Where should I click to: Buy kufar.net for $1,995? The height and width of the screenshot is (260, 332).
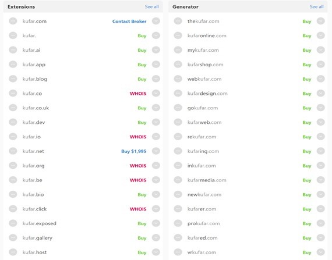[x=133, y=151]
